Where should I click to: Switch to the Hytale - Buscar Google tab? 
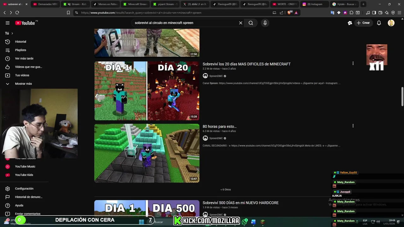click(345, 4)
